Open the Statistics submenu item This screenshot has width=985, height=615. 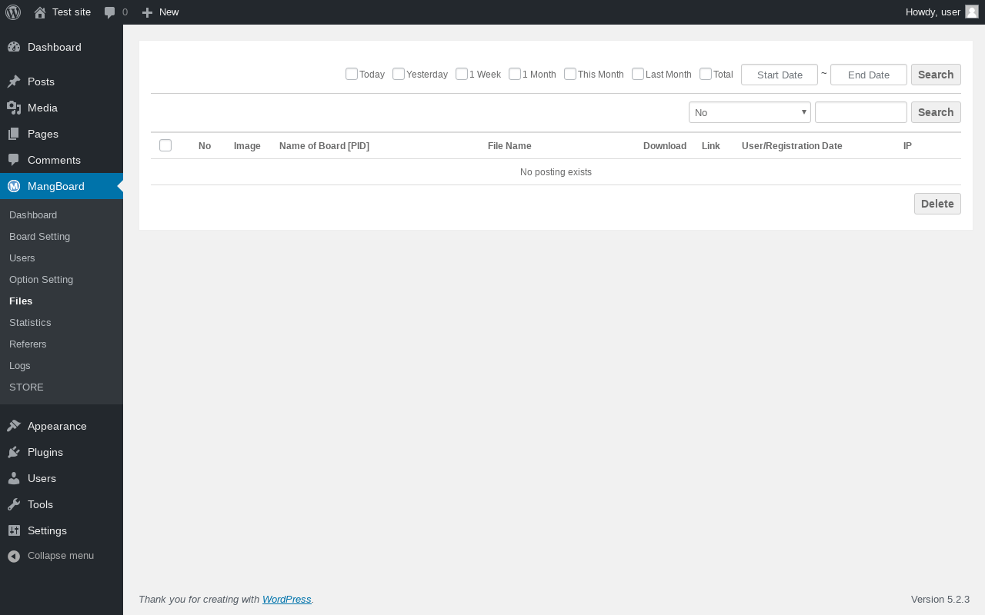pyautogui.click(x=30, y=322)
